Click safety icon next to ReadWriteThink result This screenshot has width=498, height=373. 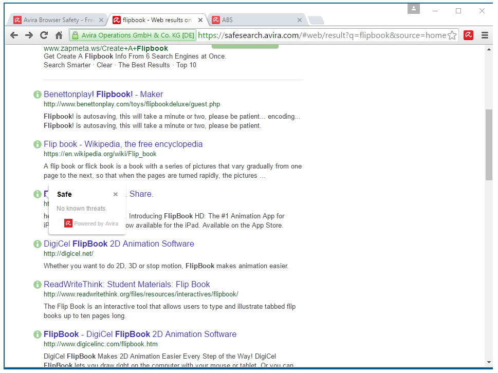tap(38, 285)
